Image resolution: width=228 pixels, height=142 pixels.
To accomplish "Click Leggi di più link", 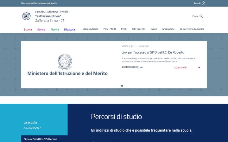I will click(x=180, y=68).
